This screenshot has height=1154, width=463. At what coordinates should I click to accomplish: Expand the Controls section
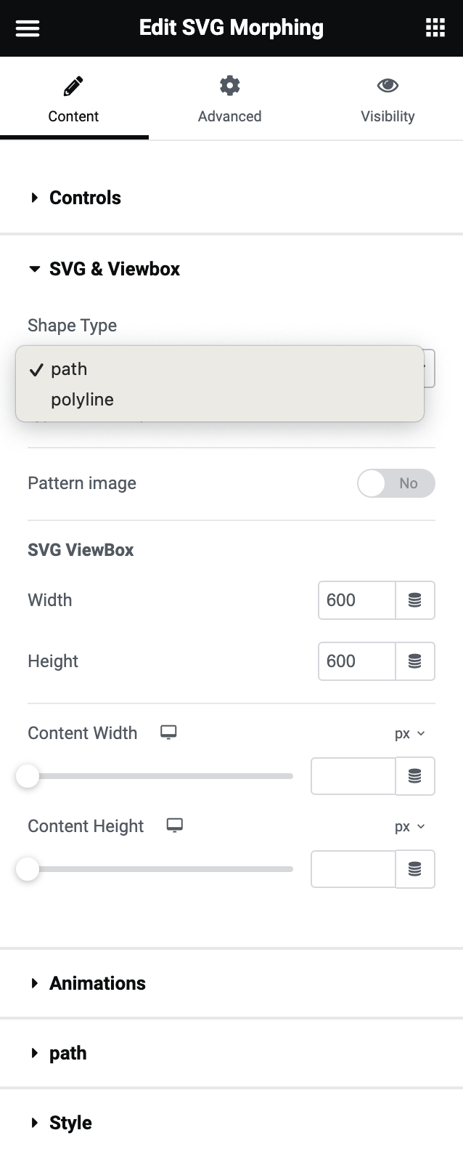(84, 198)
